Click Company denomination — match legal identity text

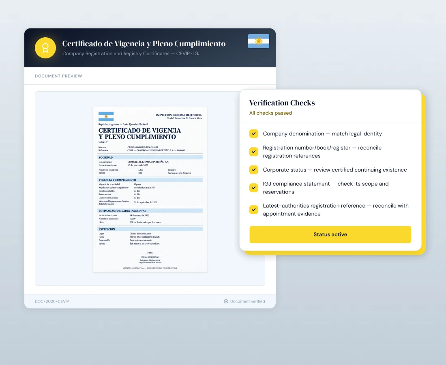(322, 134)
